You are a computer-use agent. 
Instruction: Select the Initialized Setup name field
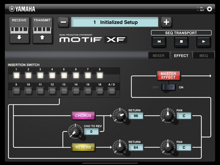point(115,22)
